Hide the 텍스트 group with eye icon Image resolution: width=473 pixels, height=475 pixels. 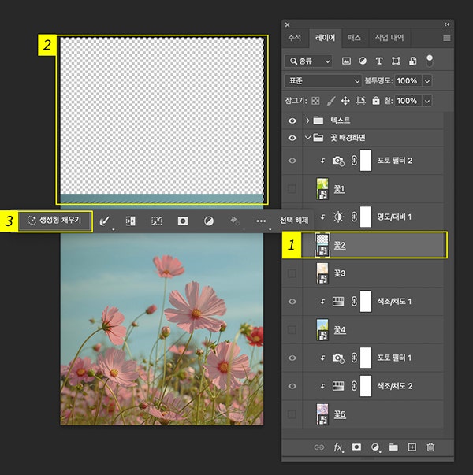click(292, 121)
